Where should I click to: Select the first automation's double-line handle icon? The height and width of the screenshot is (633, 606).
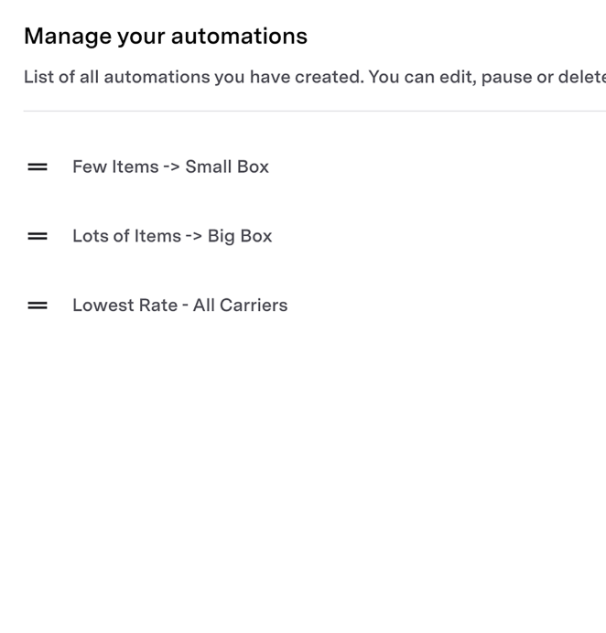(x=38, y=166)
